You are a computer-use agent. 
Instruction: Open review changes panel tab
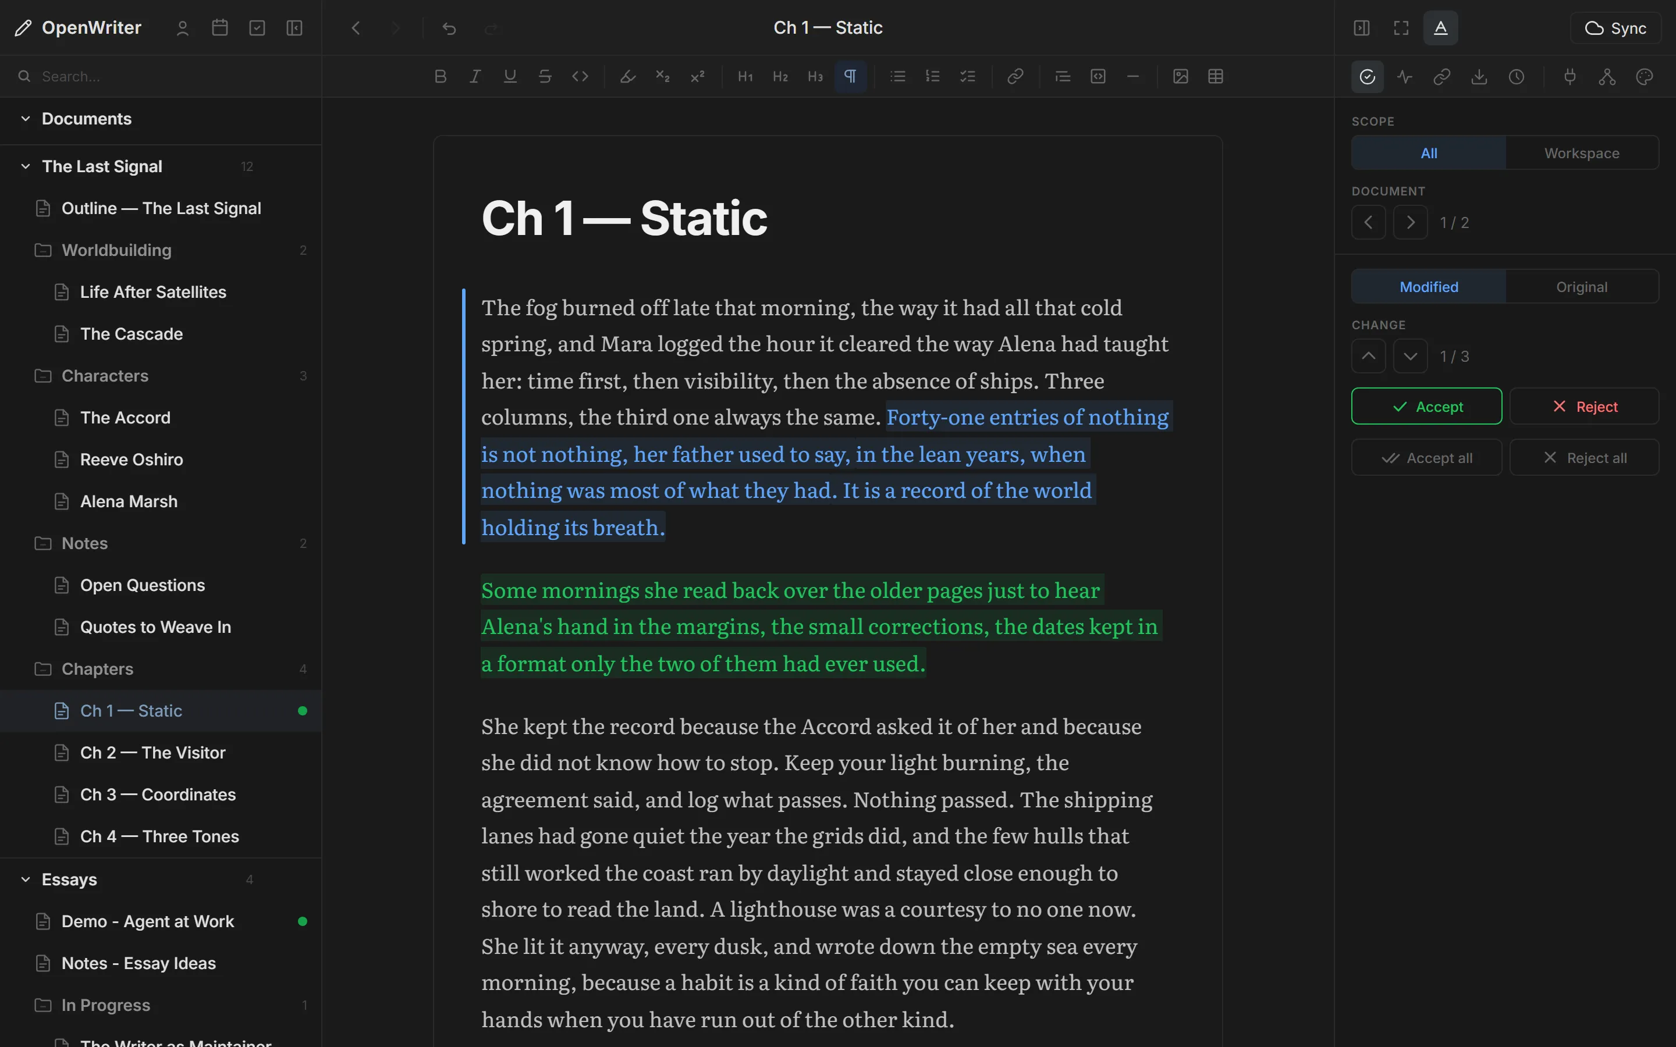pos(1368,77)
